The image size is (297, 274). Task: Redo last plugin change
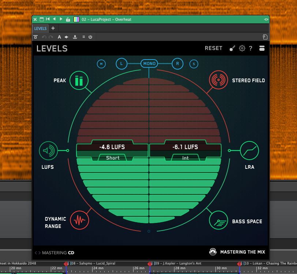tap(51, 37)
